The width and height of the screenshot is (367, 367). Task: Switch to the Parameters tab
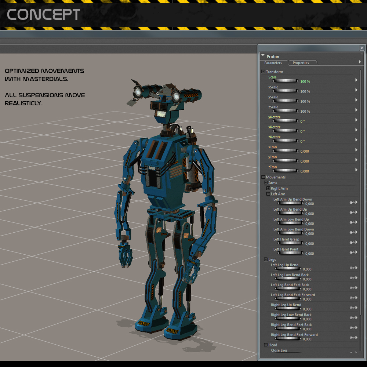(x=273, y=63)
